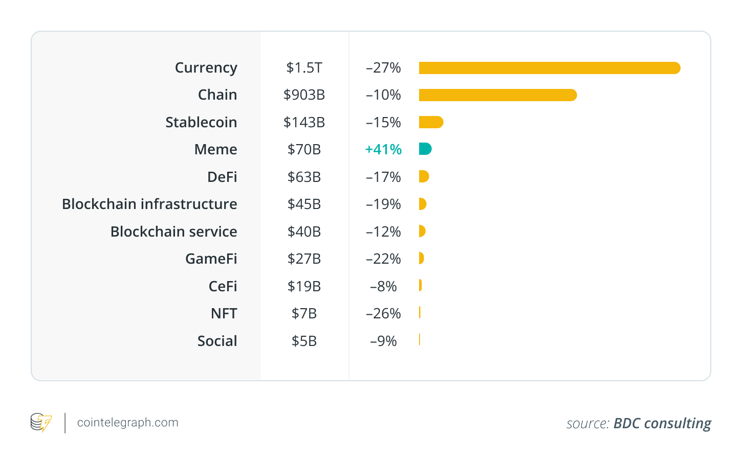The image size is (742, 464).
Task: Select the GameFi category label
Action: (211, 259)
